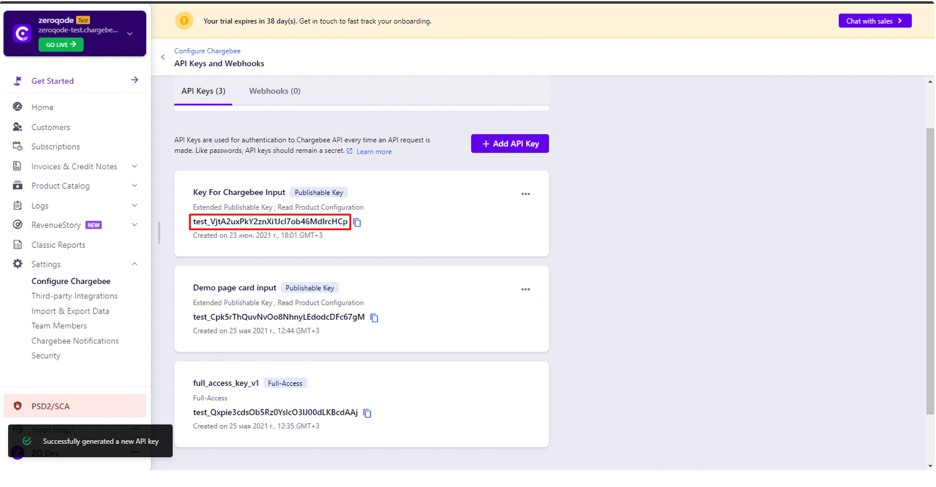Click the key text test_Qxpie3cdsOb5Rz0YsIcO3IJ00dLKBcdAAj
Image resolution: width=936 pixels, height=487 pixels.
(x=275, y=413)
